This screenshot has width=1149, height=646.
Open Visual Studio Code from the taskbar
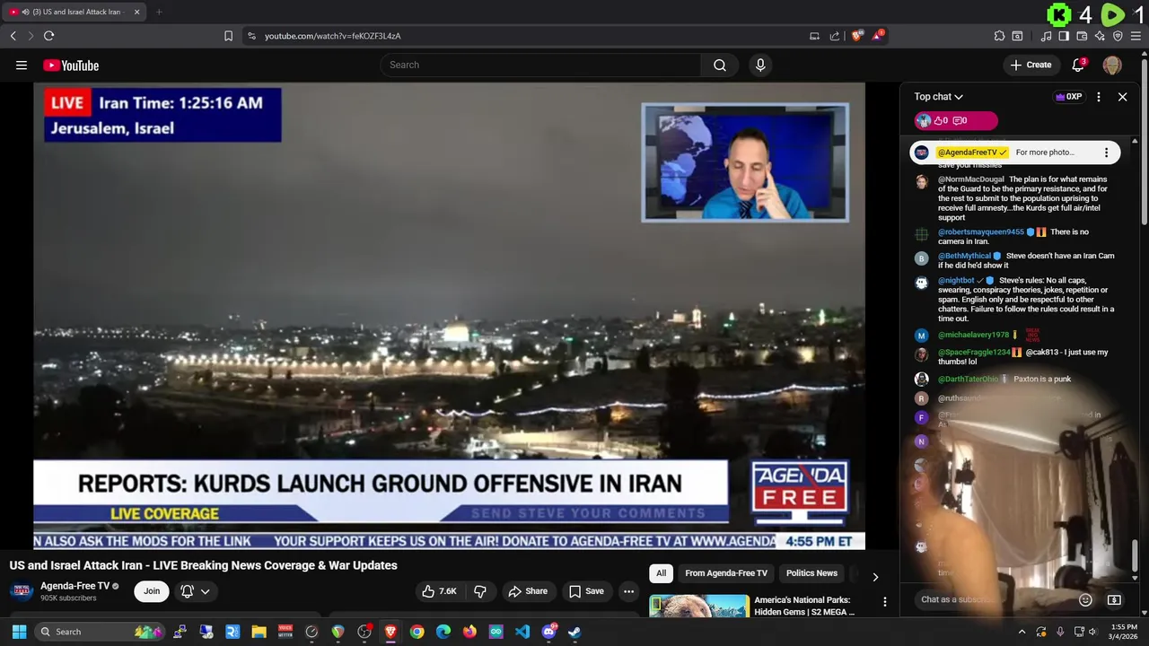[522, 632]
